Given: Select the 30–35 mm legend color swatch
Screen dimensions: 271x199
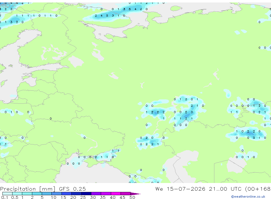Looking at the screenshot, I should click(x=96, y=194).
